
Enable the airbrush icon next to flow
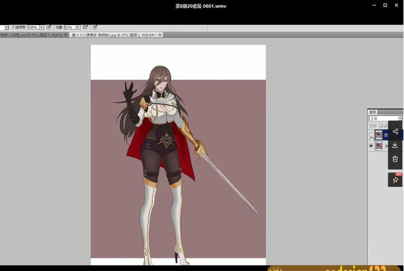[x=85, y=27]
